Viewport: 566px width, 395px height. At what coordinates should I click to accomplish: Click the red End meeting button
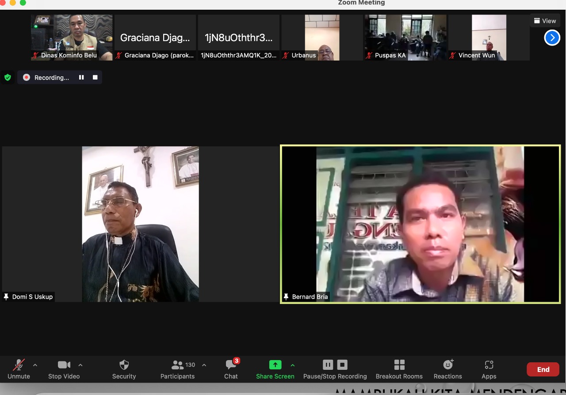[543, 369]
